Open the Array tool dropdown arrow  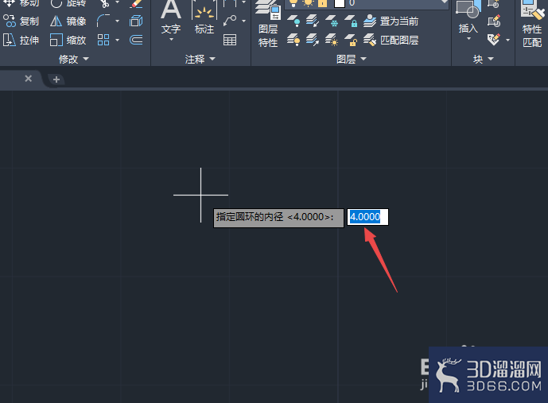117,40
